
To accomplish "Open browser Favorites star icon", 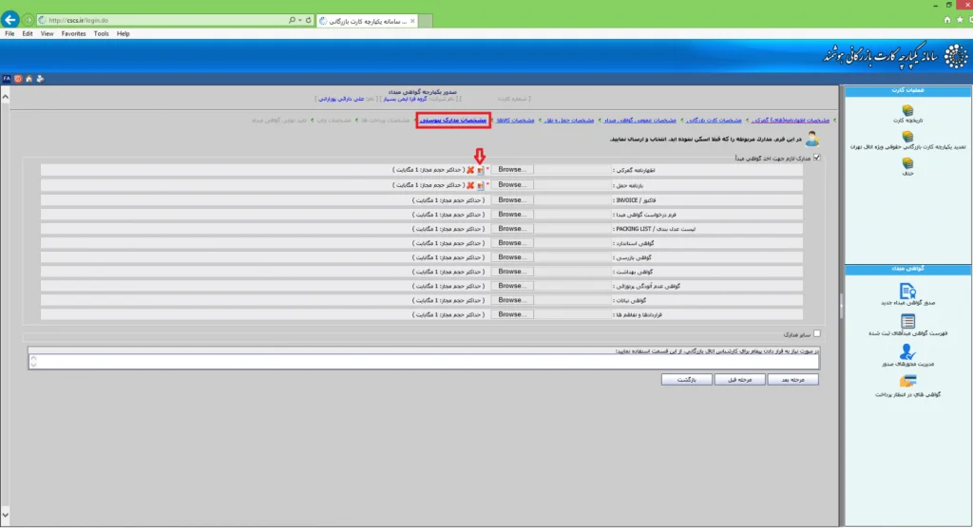I will pyautogui.click(x=960, y=20).
